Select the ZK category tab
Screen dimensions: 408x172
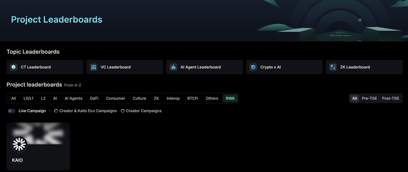point(156,98)
